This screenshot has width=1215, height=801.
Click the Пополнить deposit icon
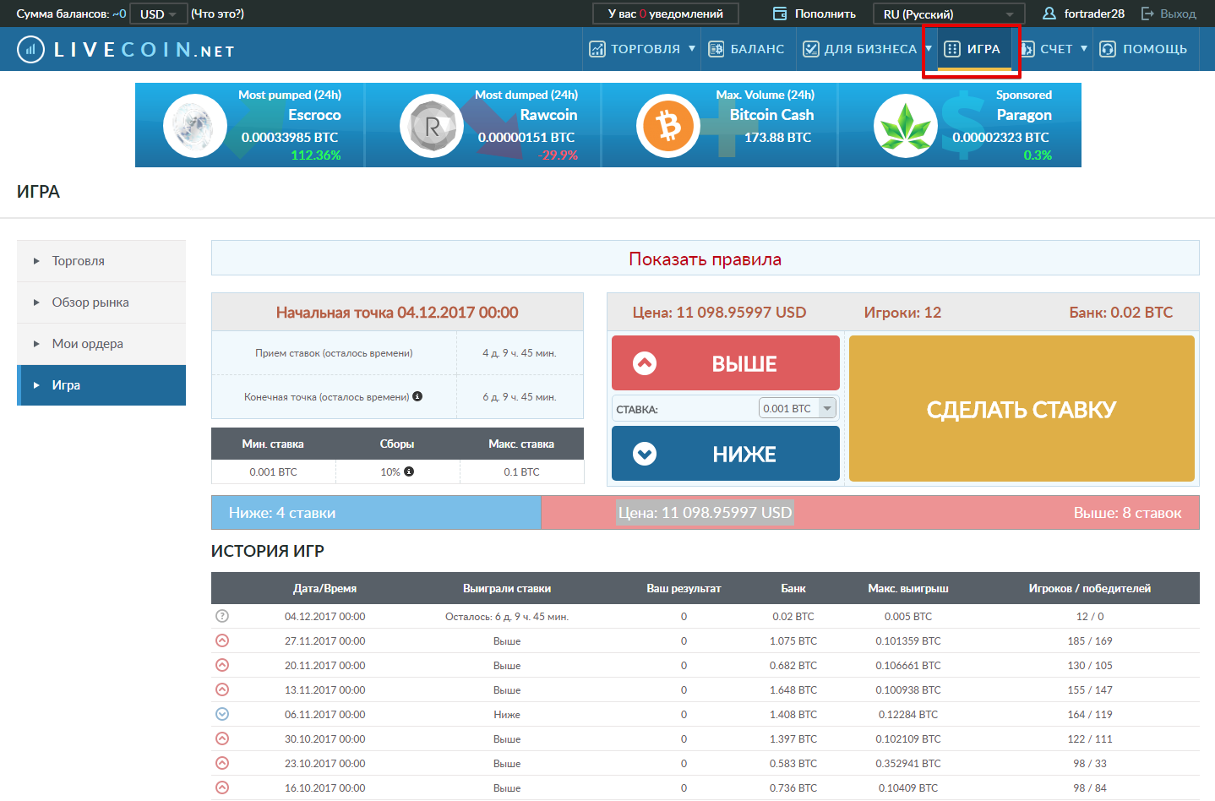780,14
